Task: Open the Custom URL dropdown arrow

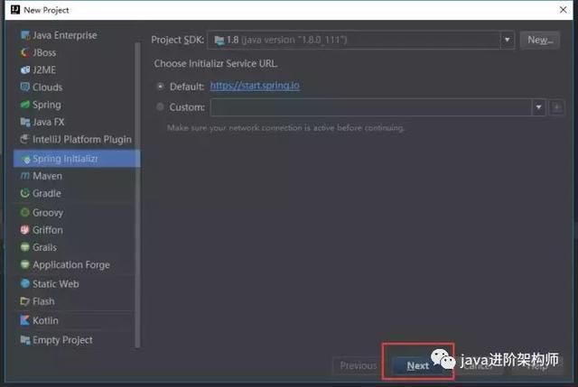Action: point(538,107)
